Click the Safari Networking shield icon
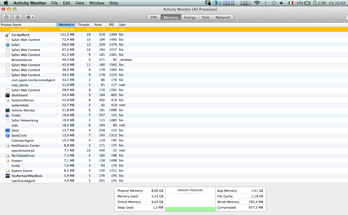Screen dimensions: 348x215 pos(8,120)
